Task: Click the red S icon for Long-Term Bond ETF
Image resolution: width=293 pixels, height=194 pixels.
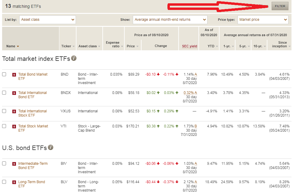Action: [14, 182]
